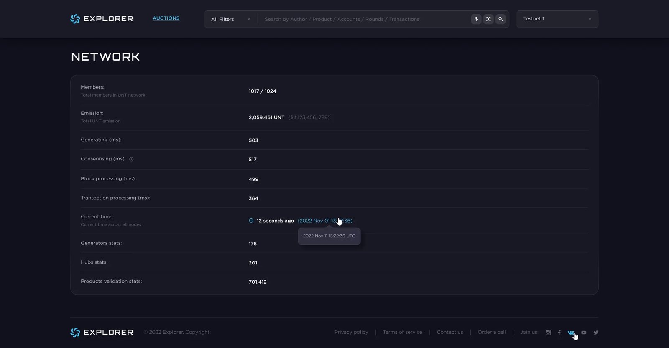This screenshot has width=669, height=348.
Task: Click the Hubs stats value 201
Action: pos(253,263)
